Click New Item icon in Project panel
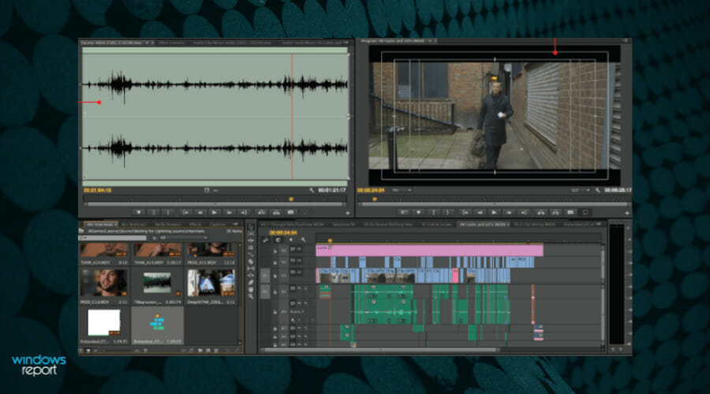Screen dimensions: 710x394 (x=208, y=350)
